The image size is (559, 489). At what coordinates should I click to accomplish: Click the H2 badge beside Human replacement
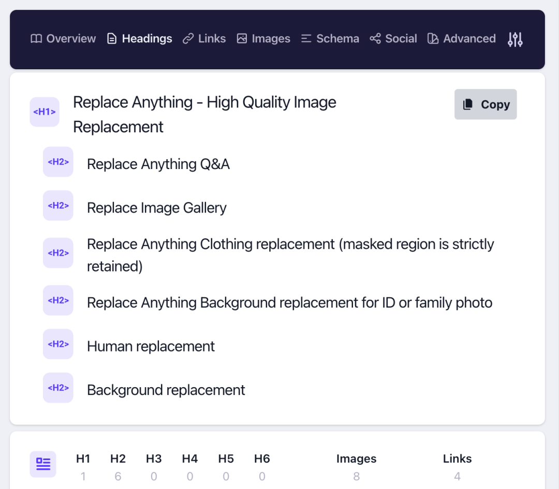tap(58, 344)
